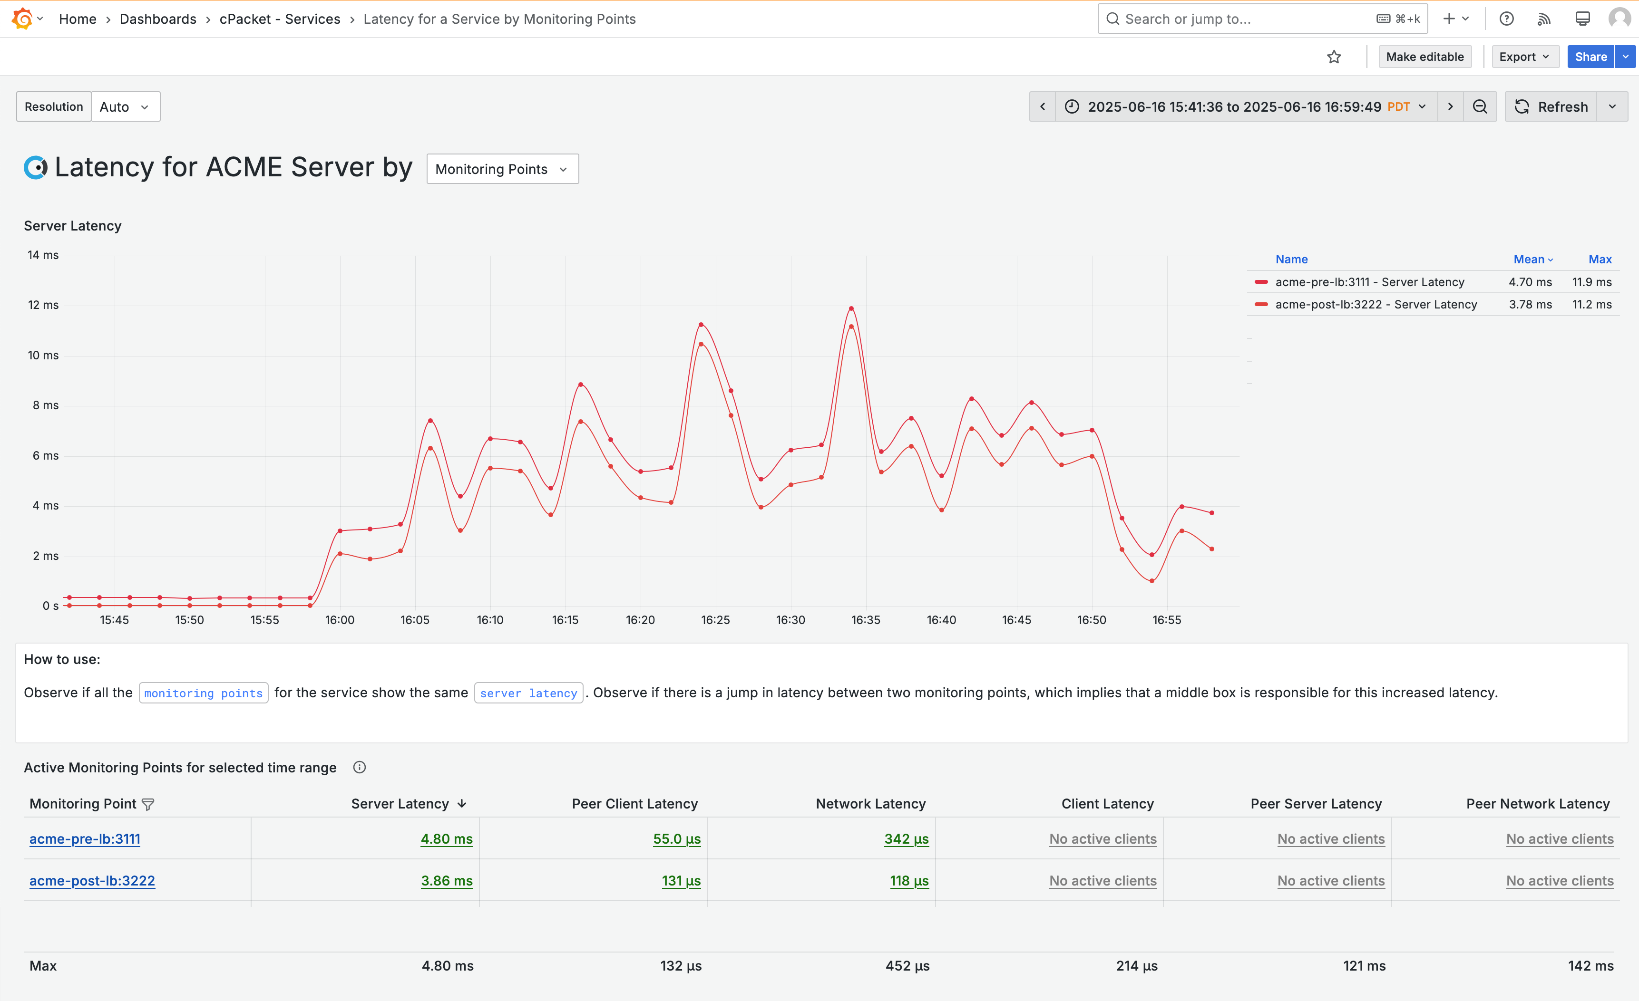
Task: Open the Resolution Auto dropdown
Action: 125,106
